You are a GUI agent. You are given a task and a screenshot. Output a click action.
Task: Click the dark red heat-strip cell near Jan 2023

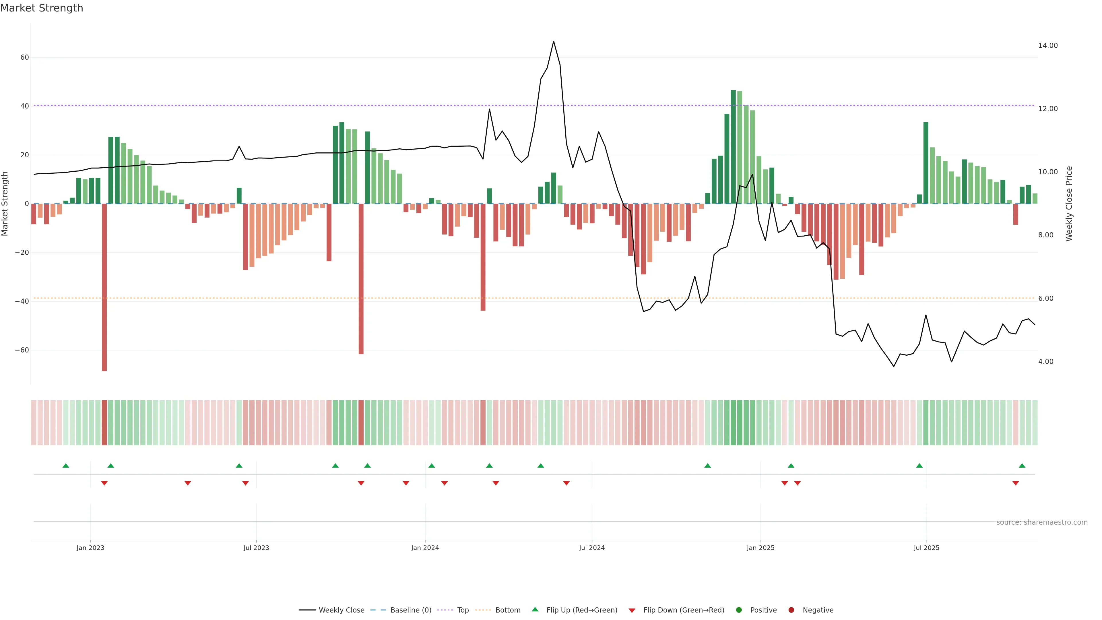104,422
